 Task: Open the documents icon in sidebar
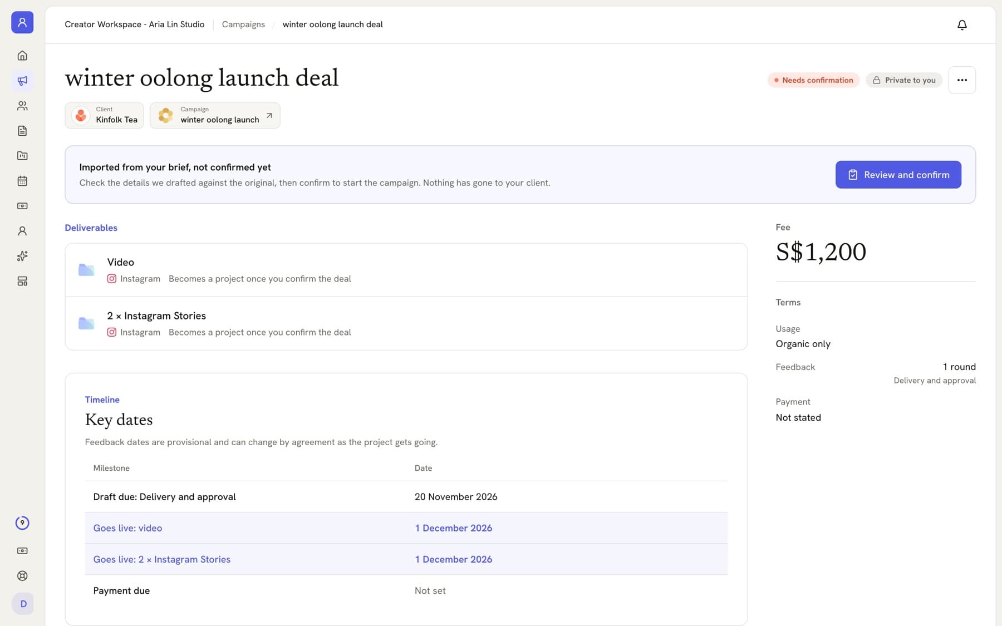22,131
